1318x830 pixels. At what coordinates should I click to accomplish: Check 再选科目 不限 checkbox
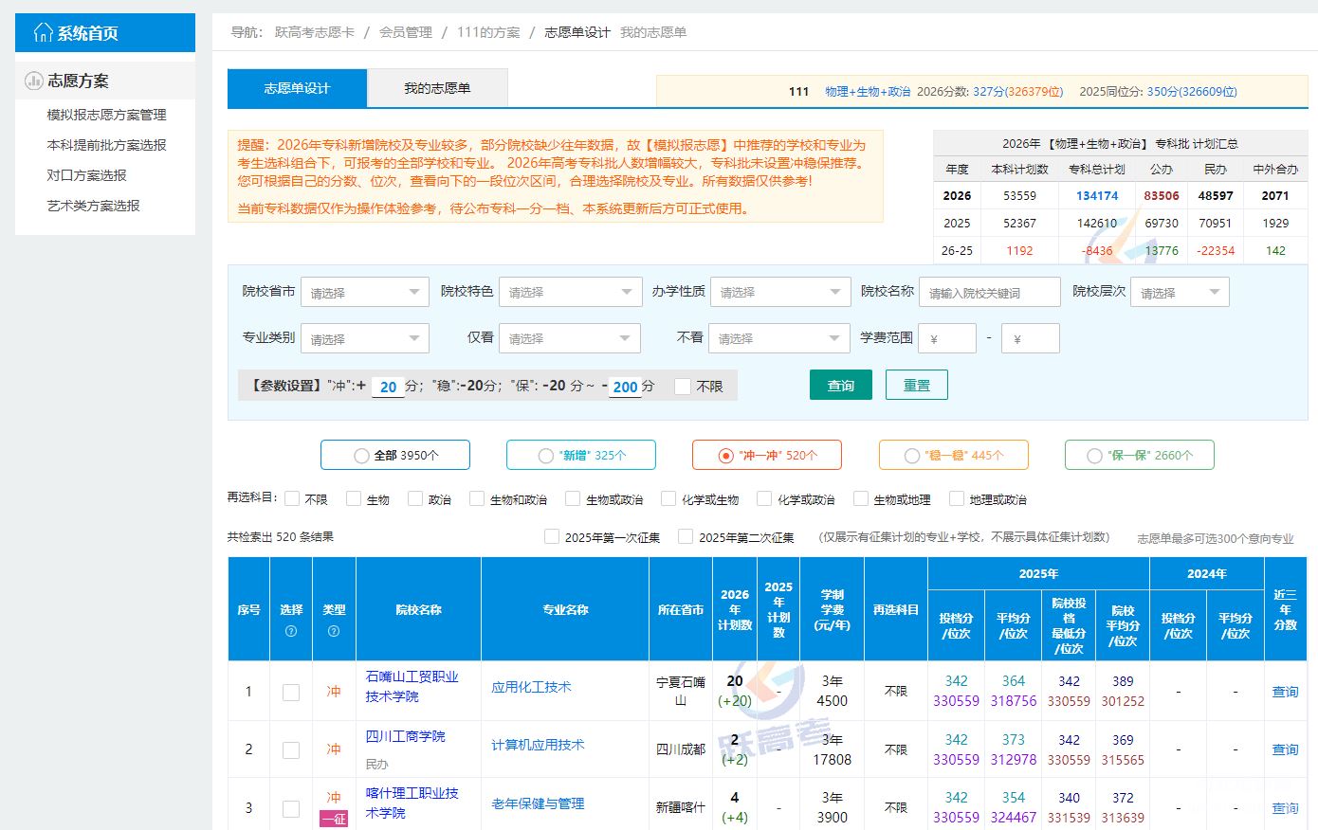[x=292, y=498]
